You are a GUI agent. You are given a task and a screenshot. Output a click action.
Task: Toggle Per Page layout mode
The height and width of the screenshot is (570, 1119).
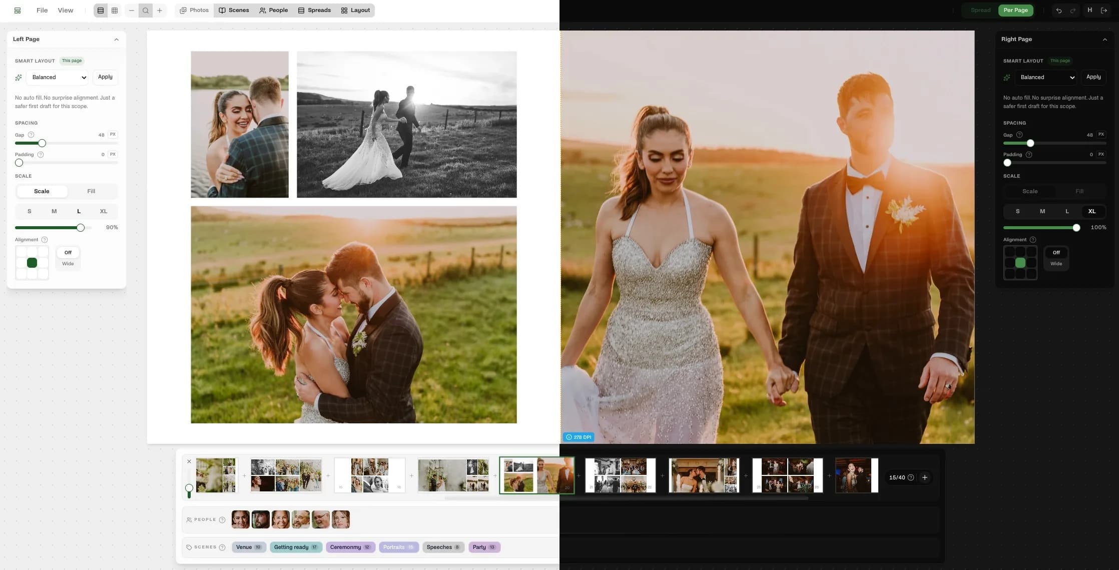(x=1015, y=11)
